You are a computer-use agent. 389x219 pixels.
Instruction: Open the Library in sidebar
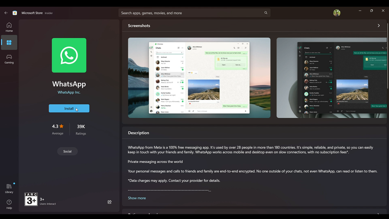(9, 189)
